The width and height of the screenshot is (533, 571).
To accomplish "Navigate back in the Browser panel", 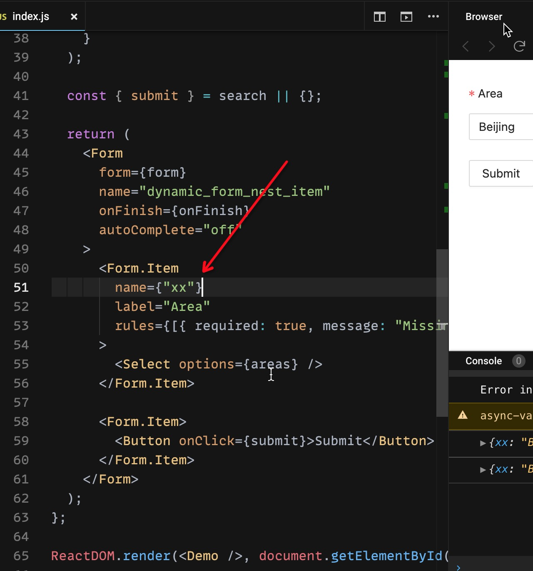I will (466, 47).
